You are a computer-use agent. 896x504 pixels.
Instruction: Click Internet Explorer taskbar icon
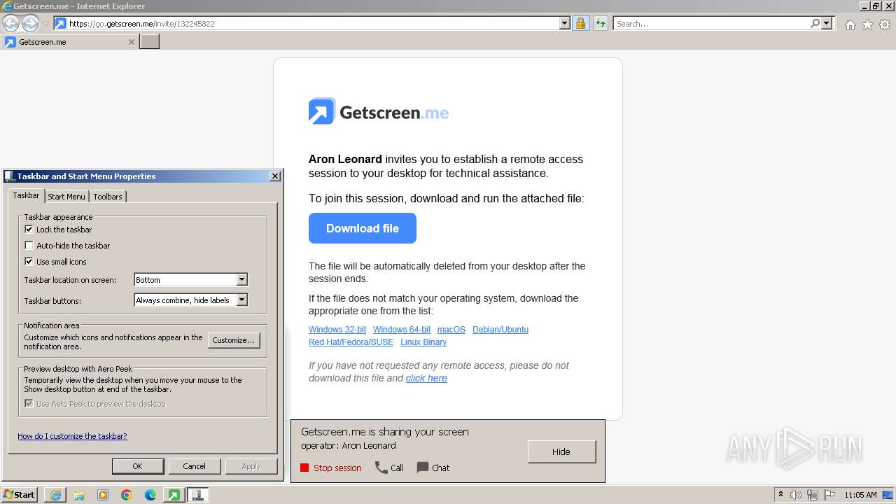(55, 495)
